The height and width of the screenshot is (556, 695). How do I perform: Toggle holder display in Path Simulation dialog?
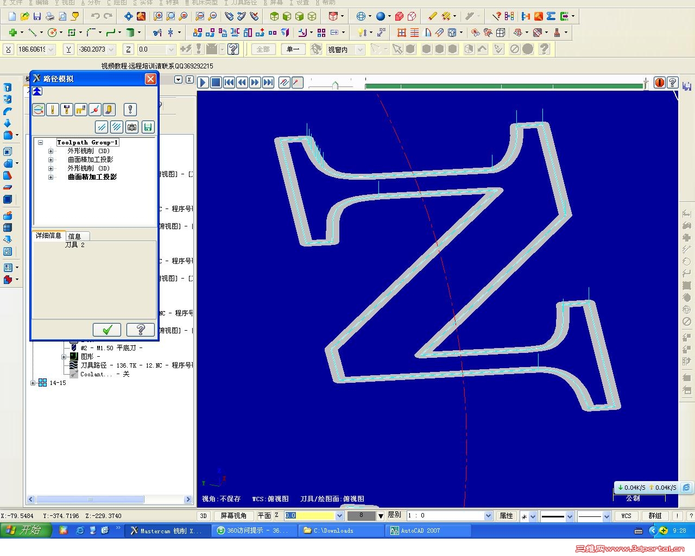pyautogui.click(x=67, y=110)
